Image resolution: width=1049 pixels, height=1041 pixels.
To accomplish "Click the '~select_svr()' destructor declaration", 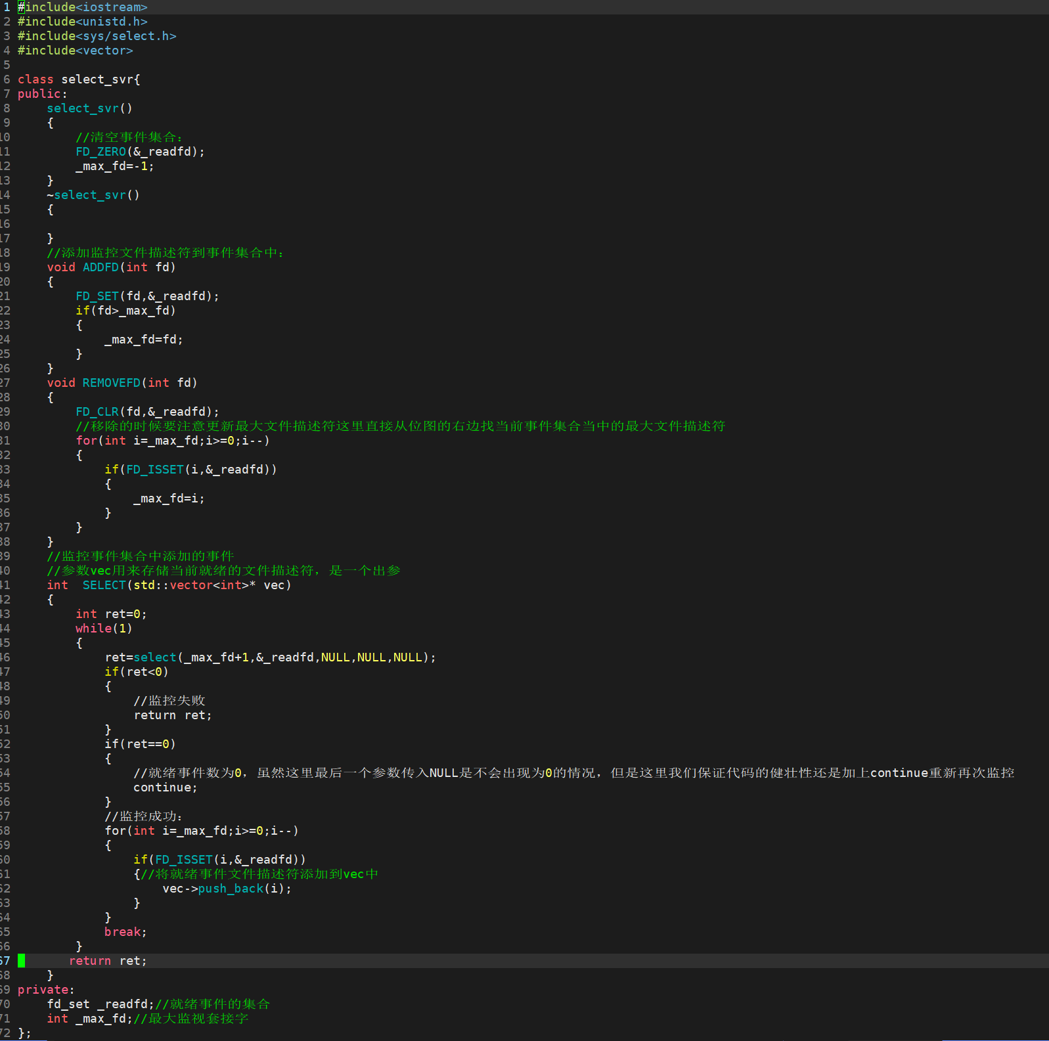I will [93, 195].
